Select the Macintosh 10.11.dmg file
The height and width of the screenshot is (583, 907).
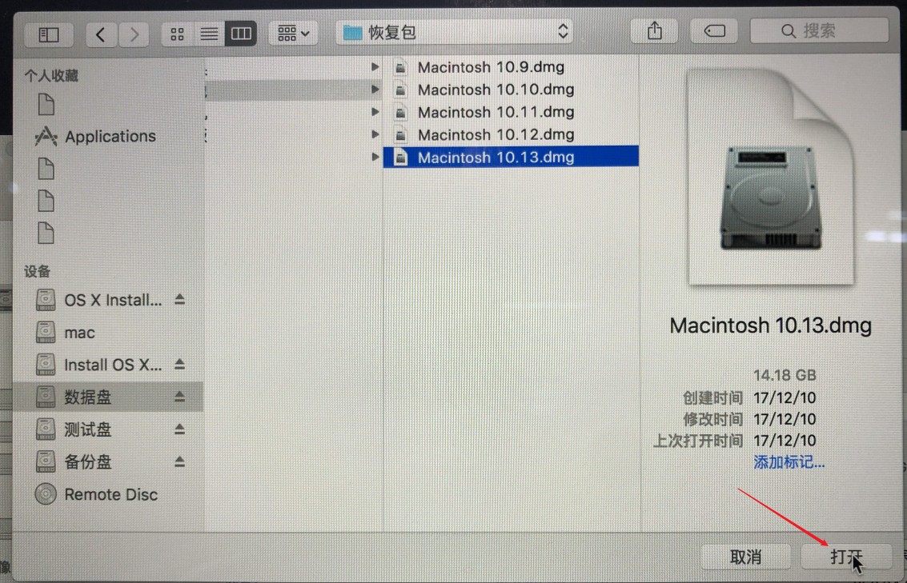(495, 112)
